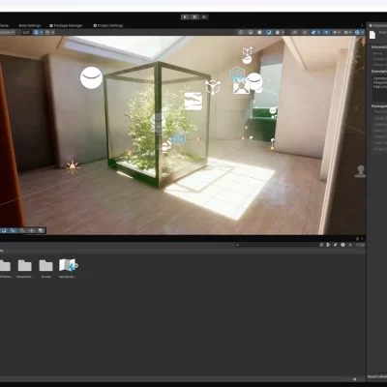This screenshot has height=387, width=387.
Task: Open the Package Manager tab
Action: [x=66, y=25]
